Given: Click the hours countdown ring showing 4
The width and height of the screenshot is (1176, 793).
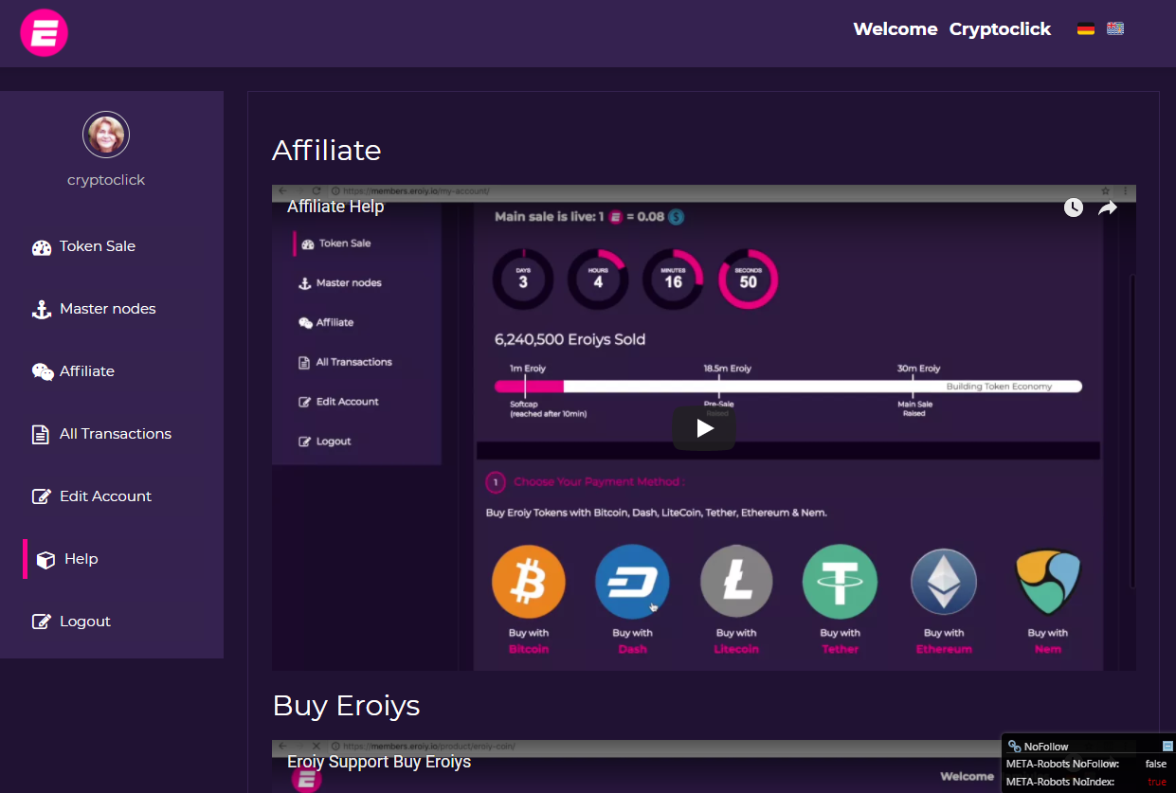Looking at the screenshot, I should coord(598,279).
